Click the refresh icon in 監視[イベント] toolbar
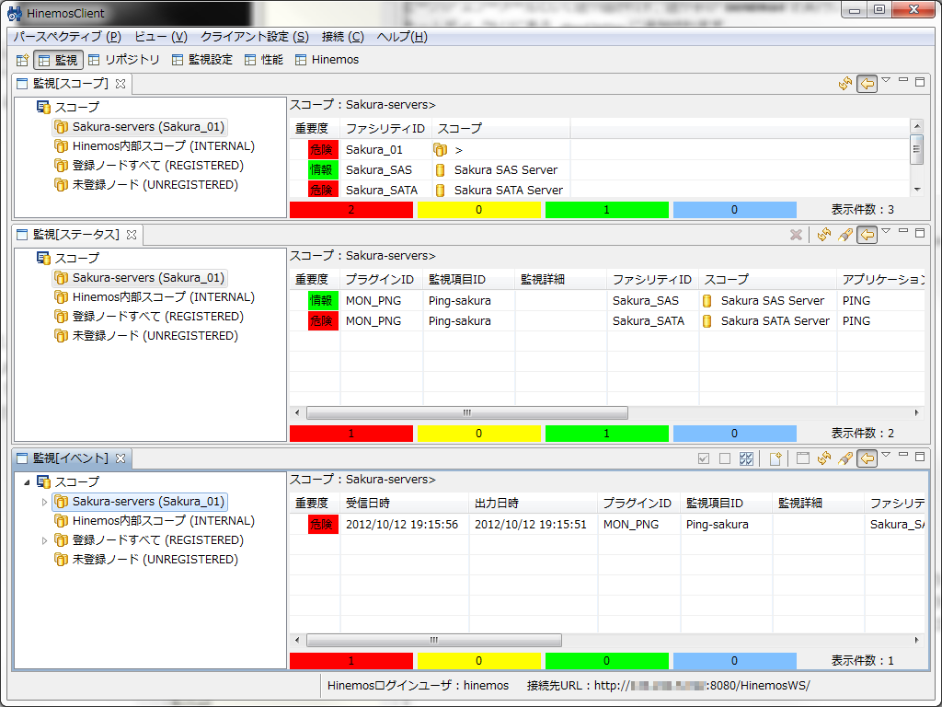This screenshot has height=707, width=942. pos(824,458)
